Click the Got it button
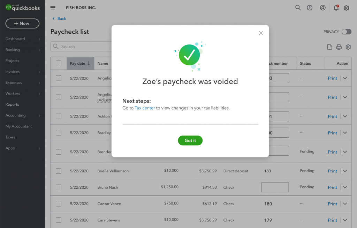The height and width of the screenshot is (228, 357). [x=190, y=140]
